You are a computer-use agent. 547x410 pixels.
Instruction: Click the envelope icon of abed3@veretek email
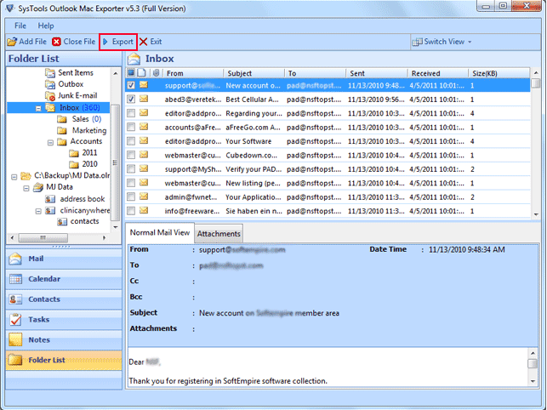(144, 99)
